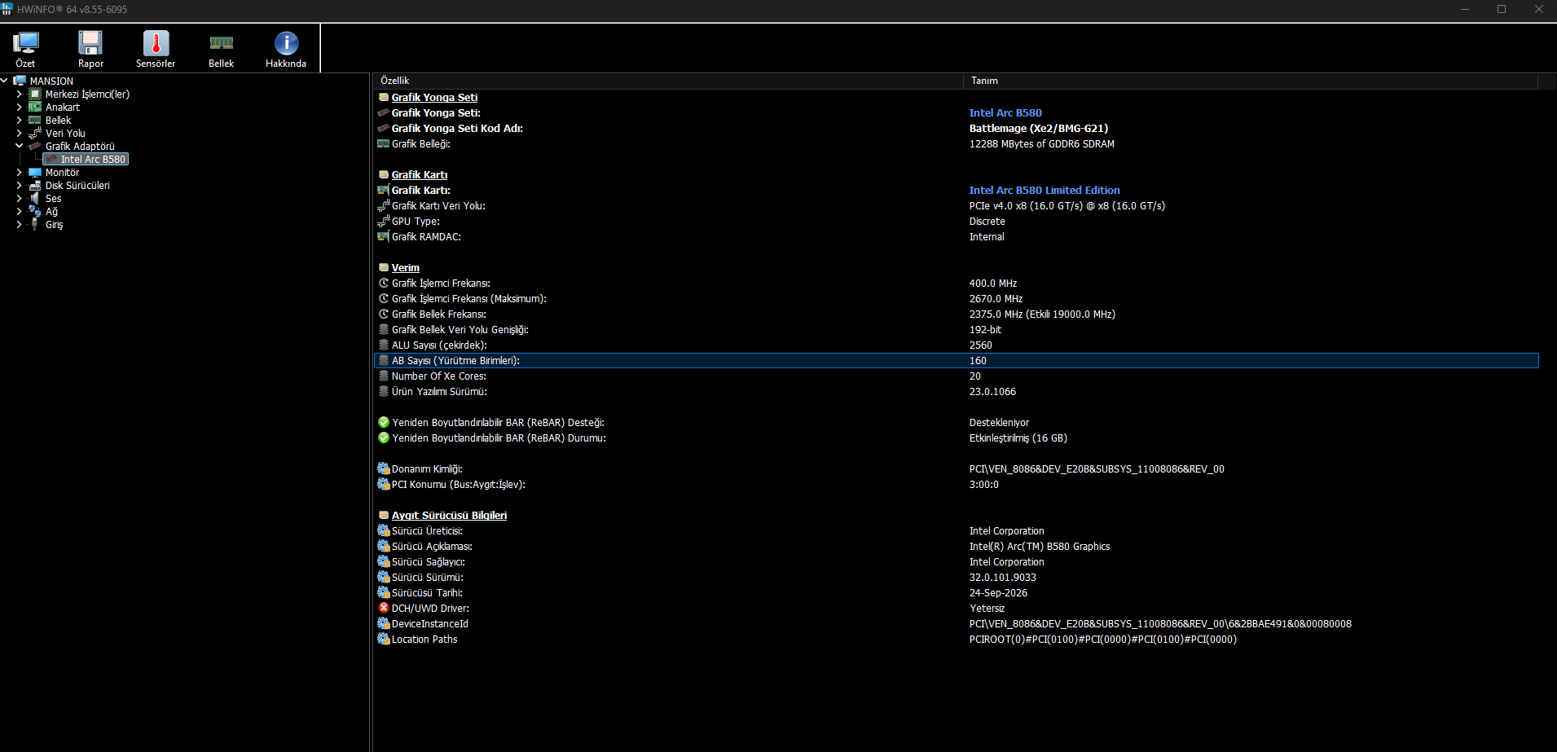The image size is (1557, 752).
Task: Select the MANSION root computer node
Action: point(51,81)
